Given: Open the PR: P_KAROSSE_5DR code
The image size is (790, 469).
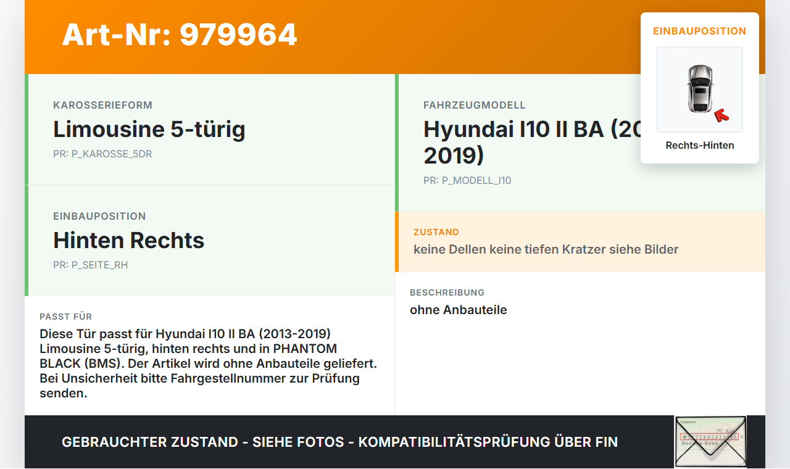Looking at the screenshot, I should [102, 154].
